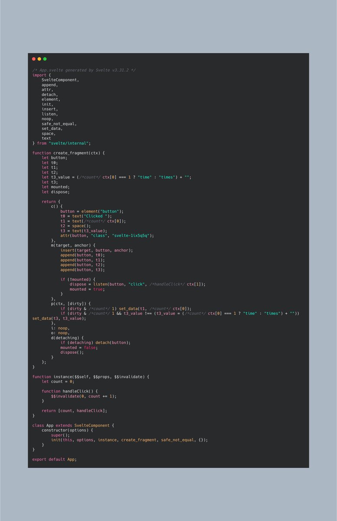Select "safe_not_equal," in the import list
Viewport: 337px width, 521px height.
[59, 124]
